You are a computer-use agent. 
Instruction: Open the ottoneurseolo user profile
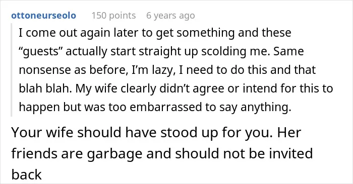[43, 16]
